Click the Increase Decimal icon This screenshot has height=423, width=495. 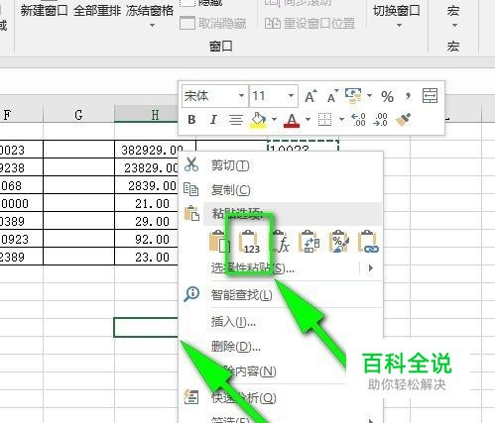point(358,120)
